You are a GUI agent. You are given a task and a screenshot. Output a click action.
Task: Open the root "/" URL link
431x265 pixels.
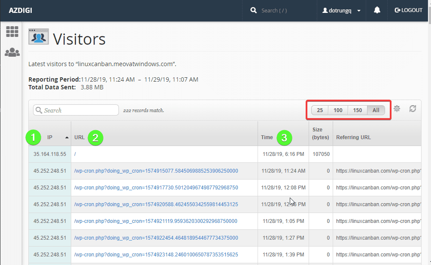(x=75, y=154)
